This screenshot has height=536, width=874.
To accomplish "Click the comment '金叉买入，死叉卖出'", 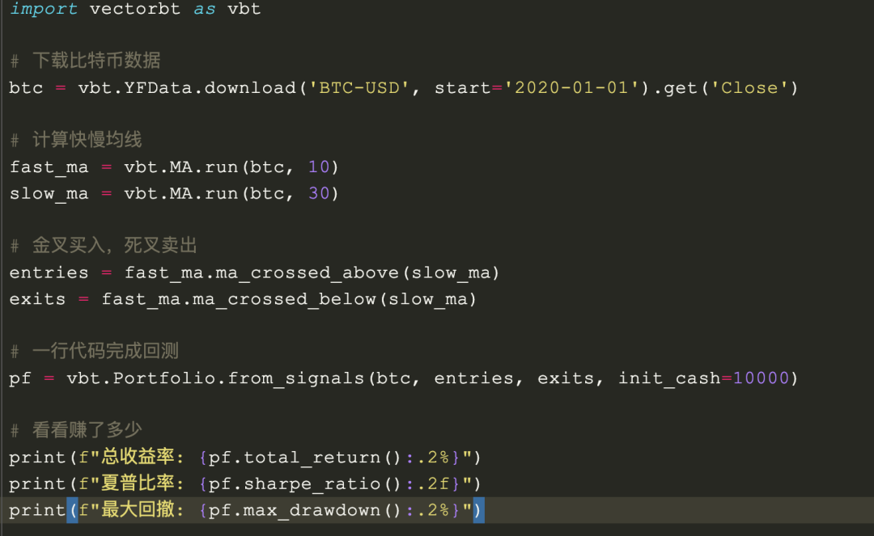I will point(114,245).
